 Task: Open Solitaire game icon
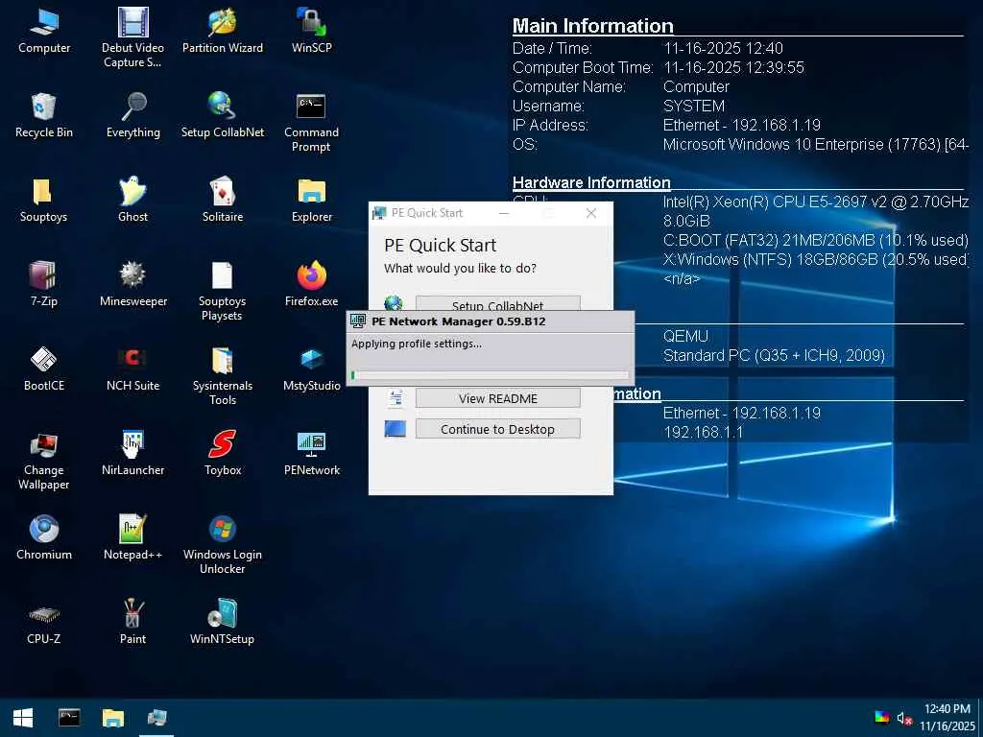point(223,200)
